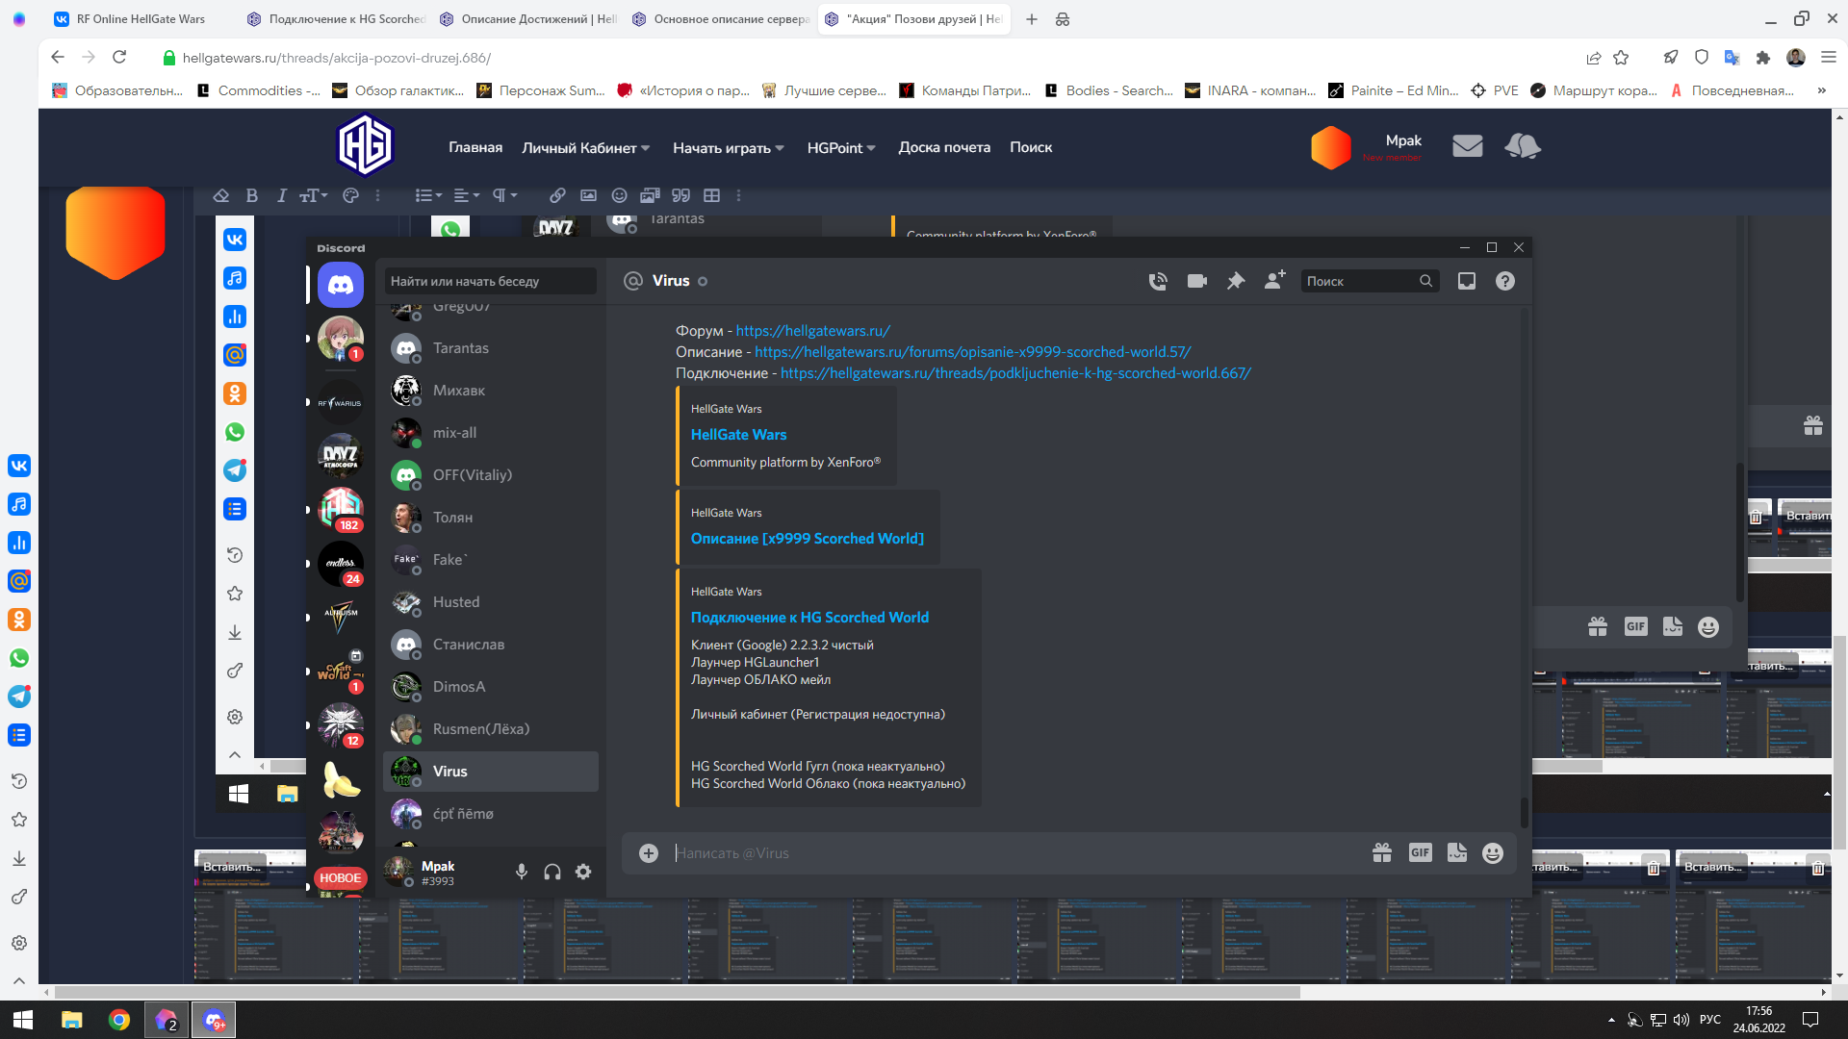Open Поиск on forum navbar
The height and width of the screenshot is (1039, 1848).
point(1031,147)
